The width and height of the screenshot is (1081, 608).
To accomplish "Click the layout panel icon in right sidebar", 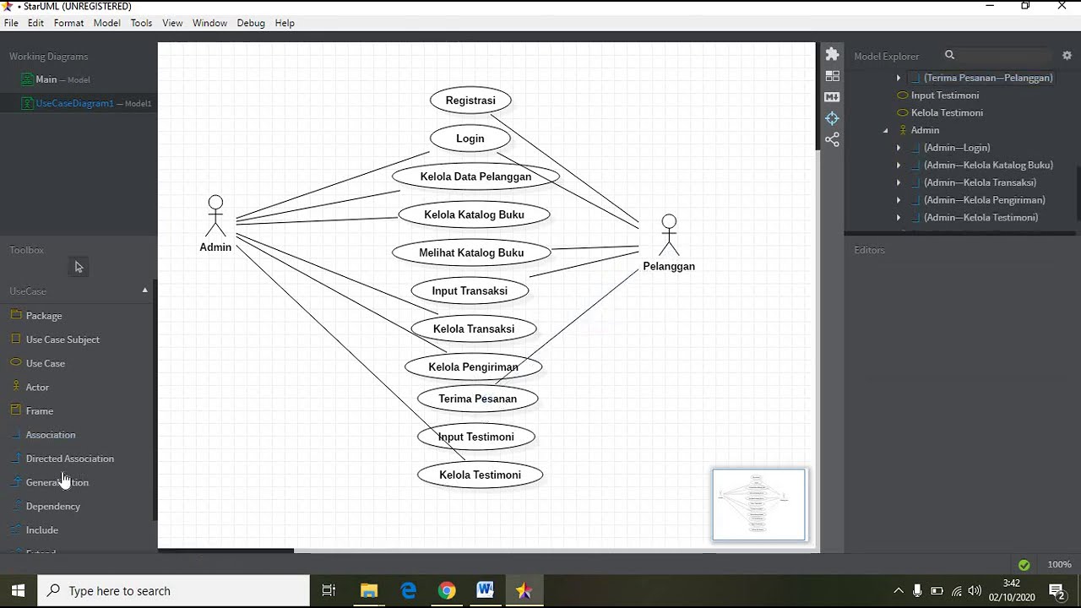I will [832, 76].
